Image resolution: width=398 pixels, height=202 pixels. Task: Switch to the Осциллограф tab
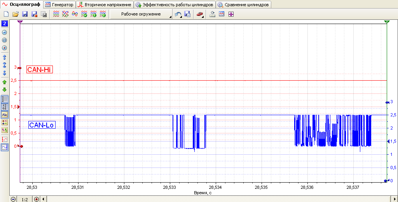[22, 4]
